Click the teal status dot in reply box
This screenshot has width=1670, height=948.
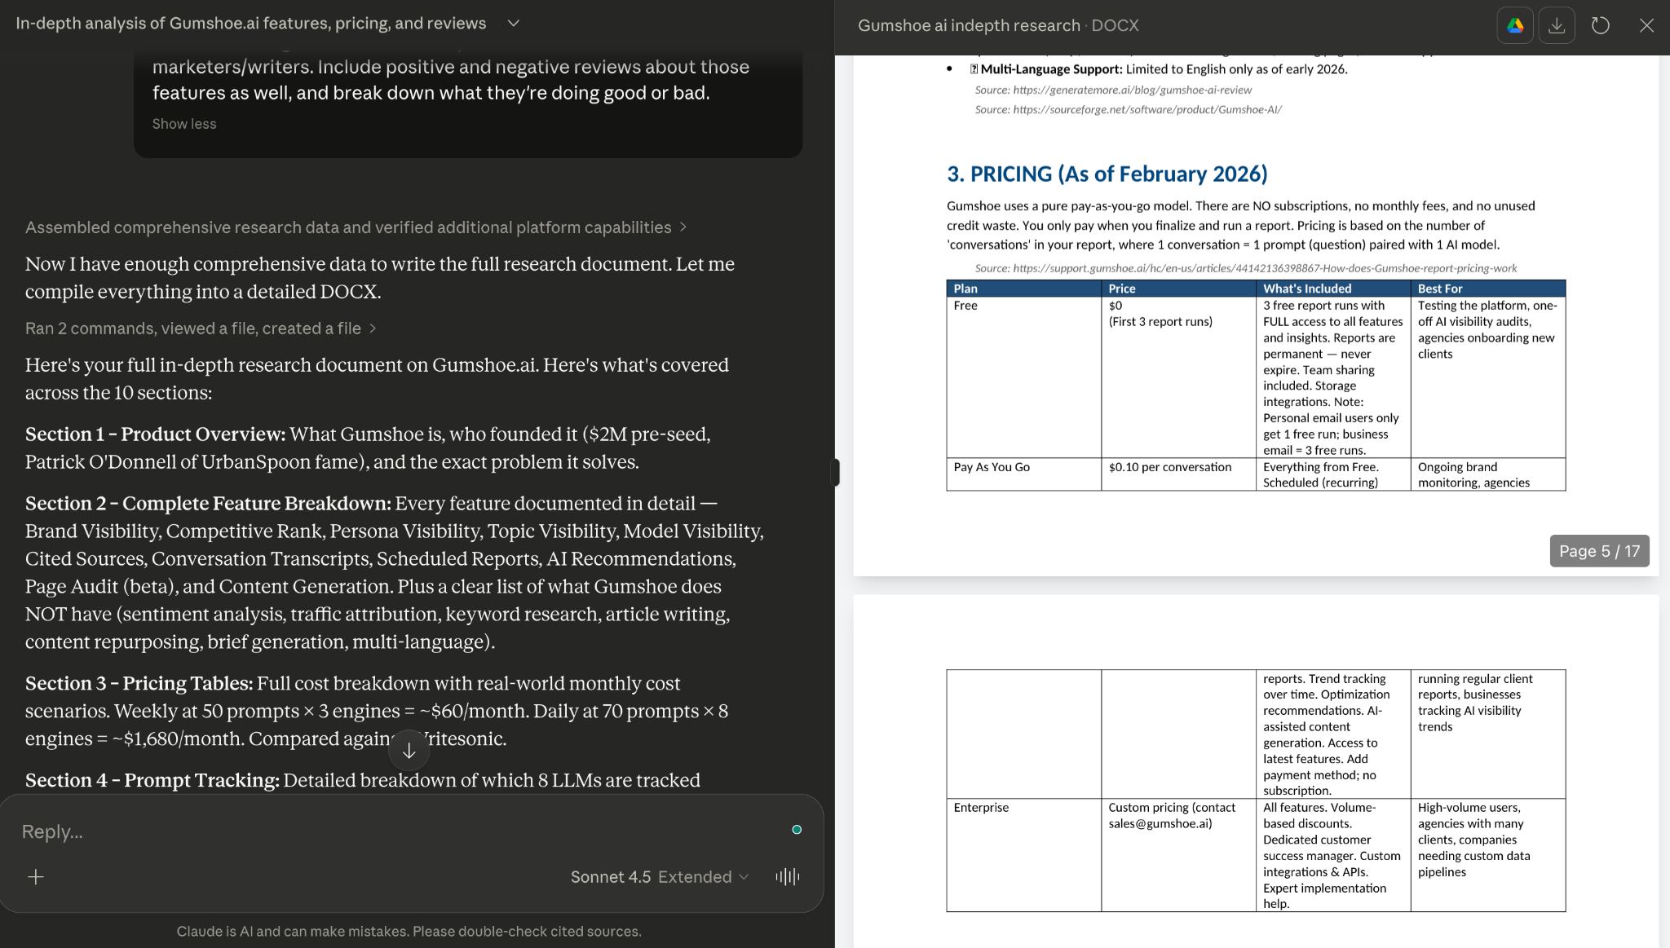pyautogui.click(x=797, y=830)
